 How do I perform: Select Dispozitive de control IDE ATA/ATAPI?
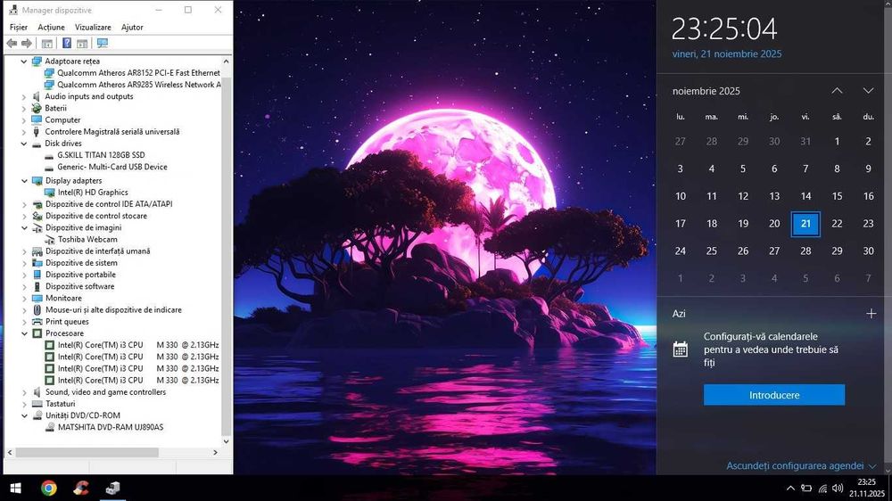[x=109, y=204]
